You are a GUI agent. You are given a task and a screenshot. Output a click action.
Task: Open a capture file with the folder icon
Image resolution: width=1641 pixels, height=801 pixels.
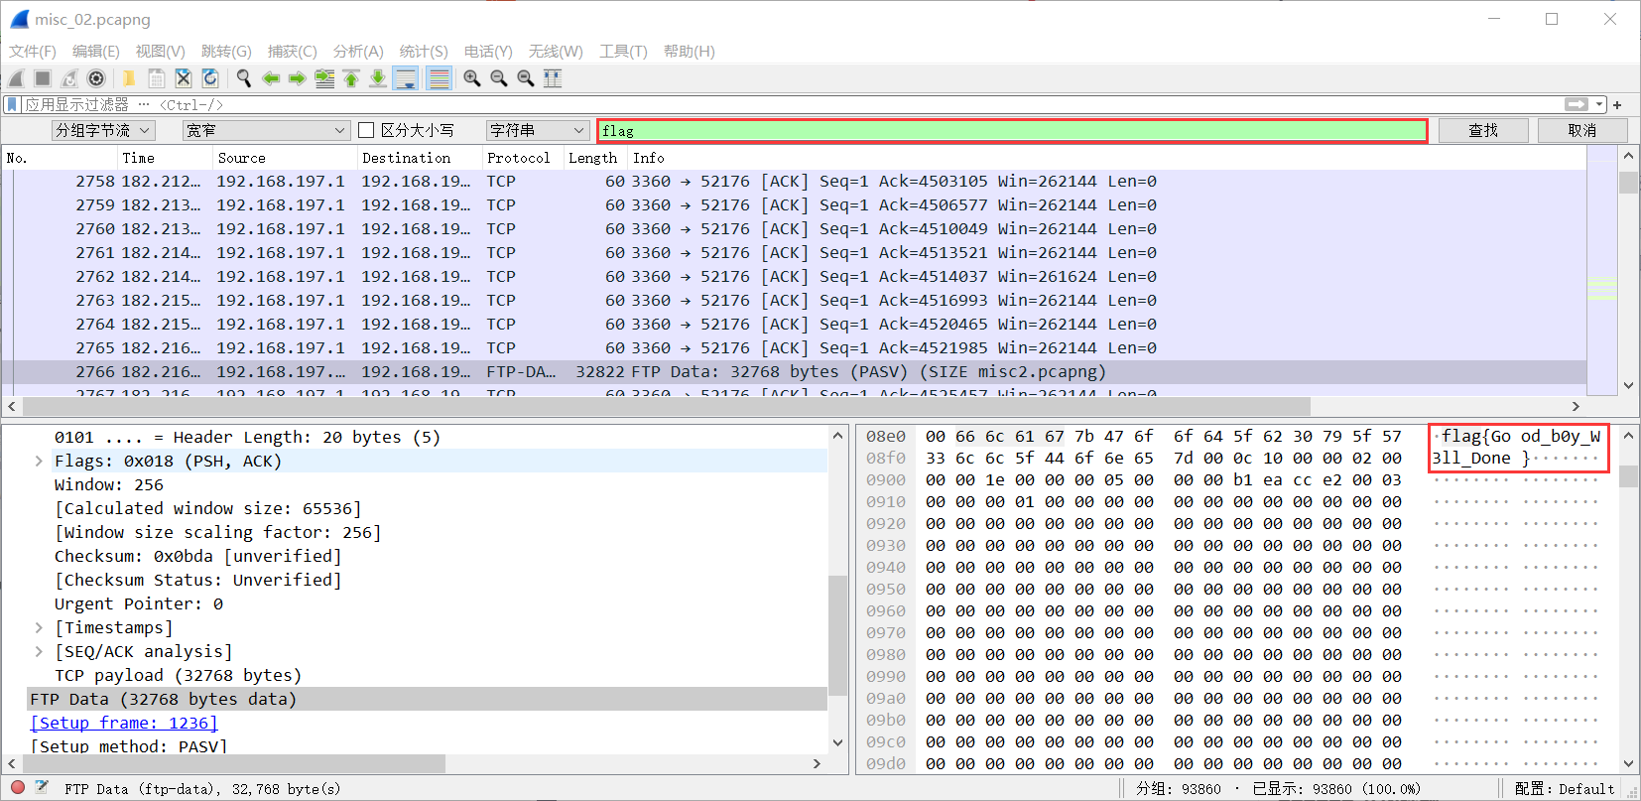(129, 78)
